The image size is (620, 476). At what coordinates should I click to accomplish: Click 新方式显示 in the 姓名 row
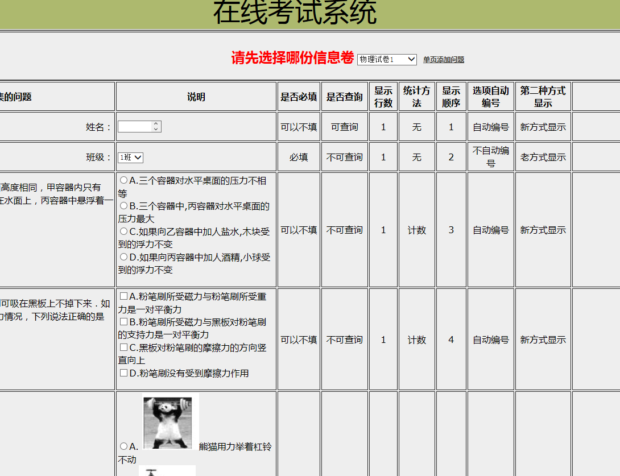pyautogui.click(x=543, y=127)
